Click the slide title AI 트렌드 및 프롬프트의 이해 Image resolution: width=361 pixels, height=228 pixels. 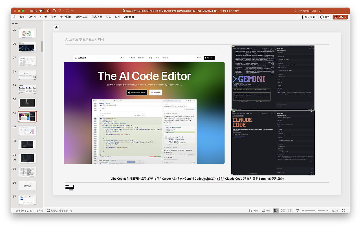(x=84, y=39)
